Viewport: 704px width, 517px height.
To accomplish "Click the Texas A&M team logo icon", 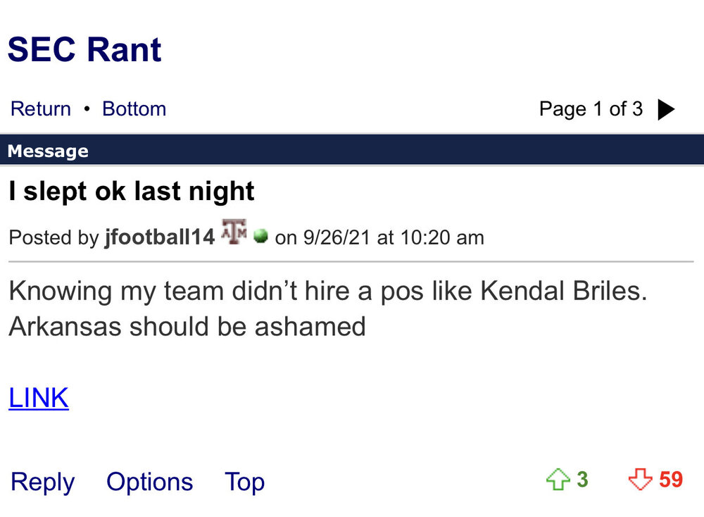I will coord(234,232).
